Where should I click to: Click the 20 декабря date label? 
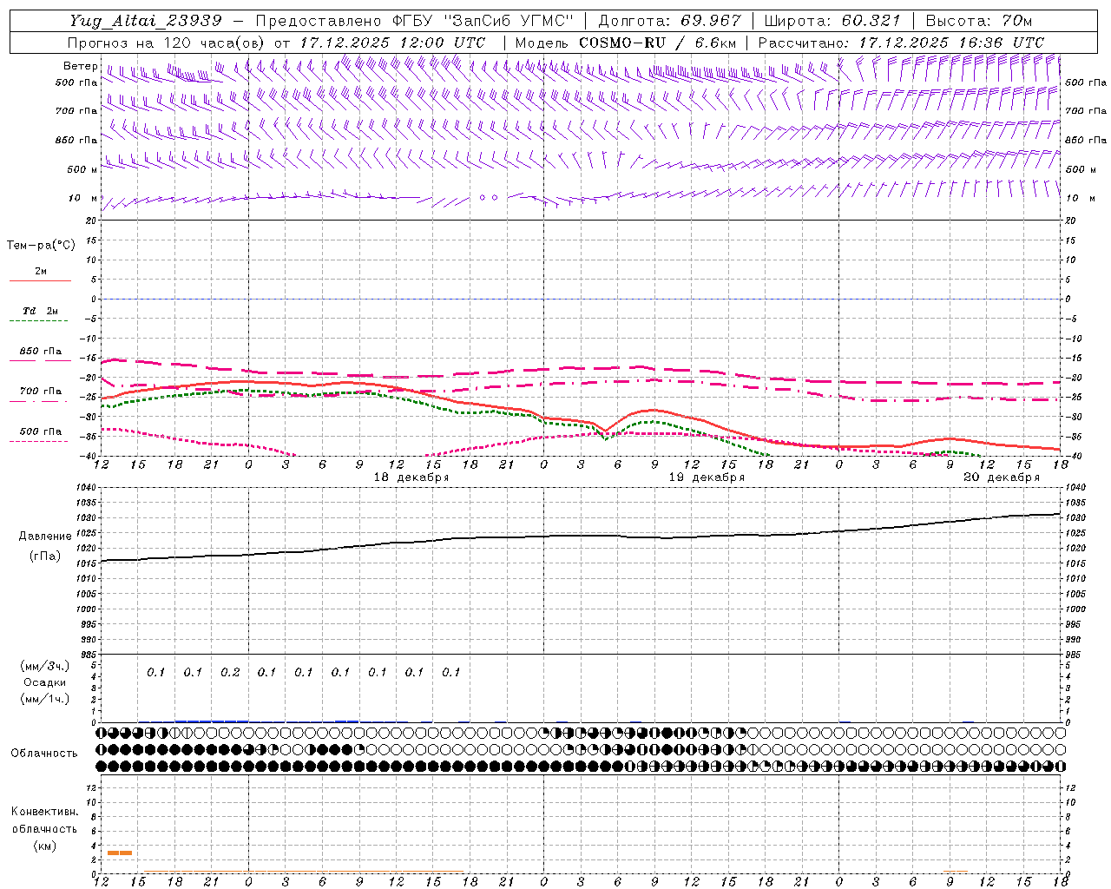point(1002,477)
